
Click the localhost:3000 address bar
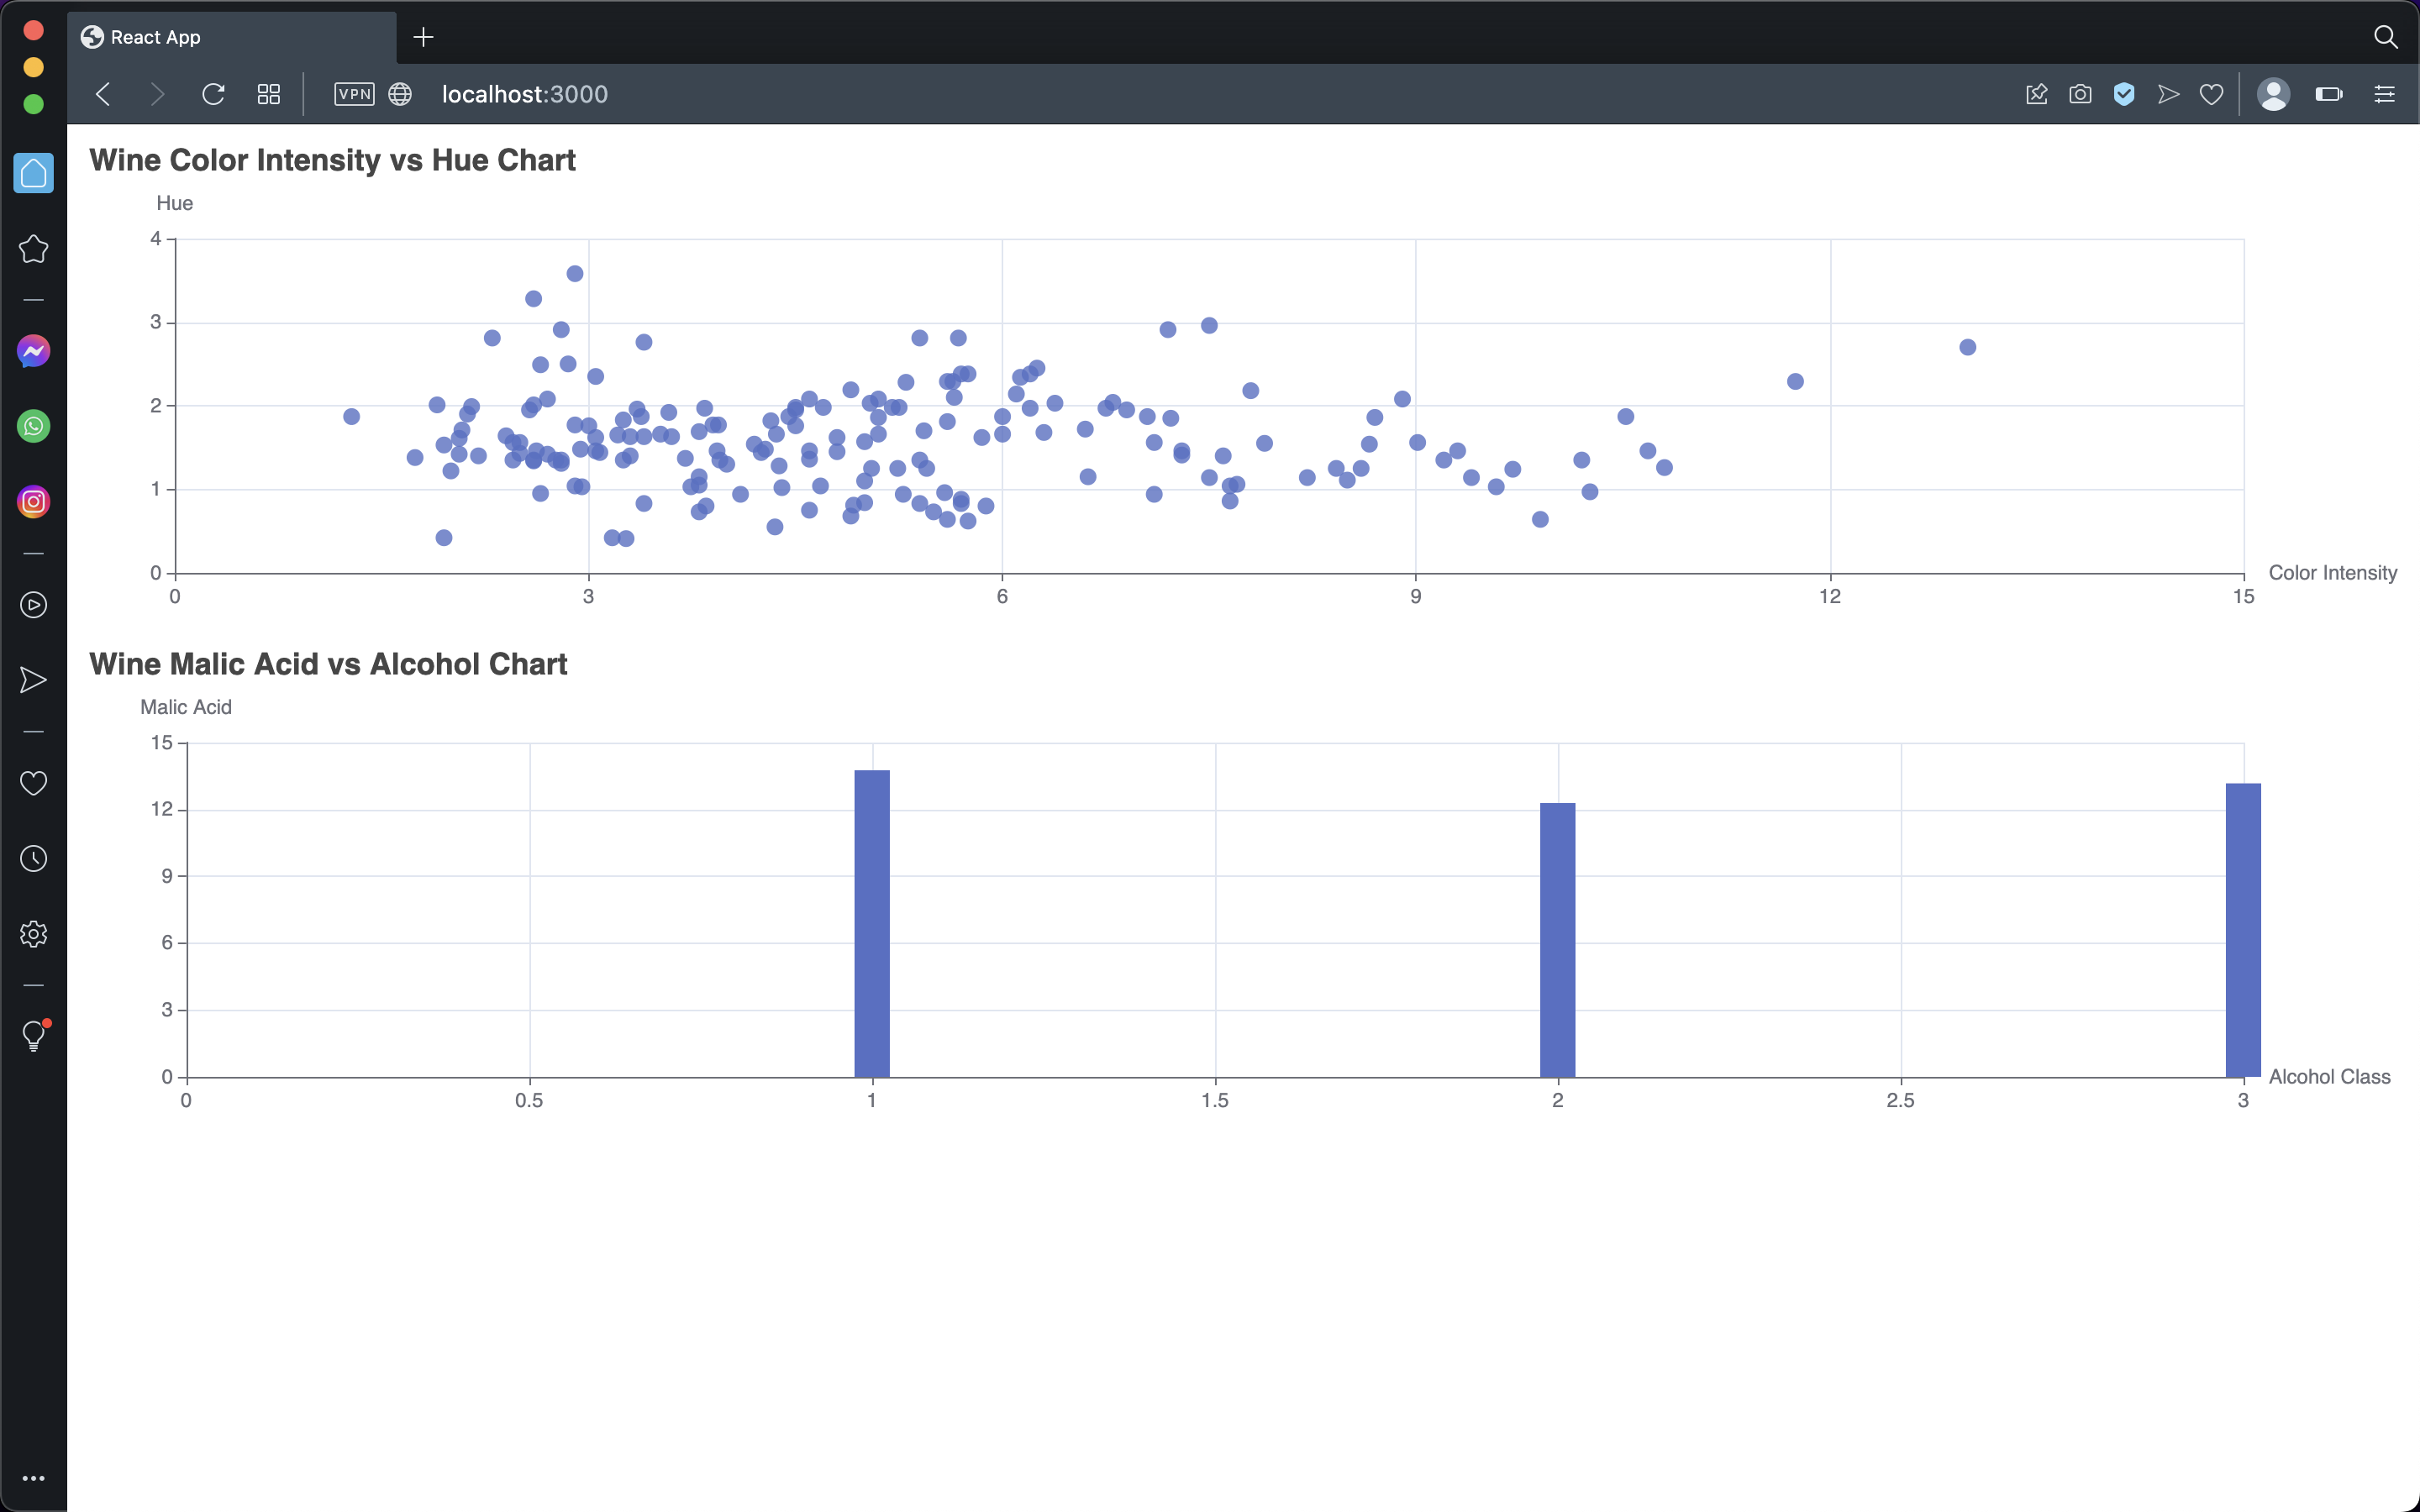tap(524, 93)
